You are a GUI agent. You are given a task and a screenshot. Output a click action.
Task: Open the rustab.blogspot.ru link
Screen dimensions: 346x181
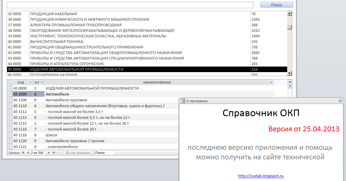click(x=261, y=176)
